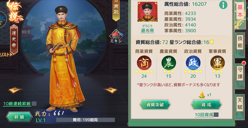Click the 昇級 level up button
The image size is (248, 128).
tap(19, 117)
